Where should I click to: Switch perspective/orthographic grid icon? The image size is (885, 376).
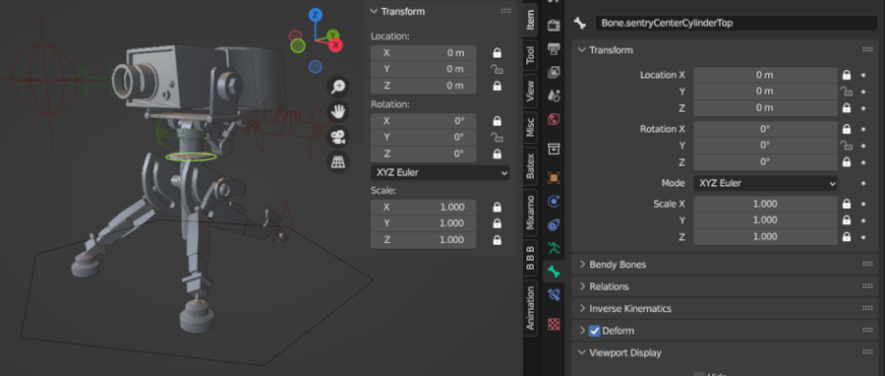point(338,162)
